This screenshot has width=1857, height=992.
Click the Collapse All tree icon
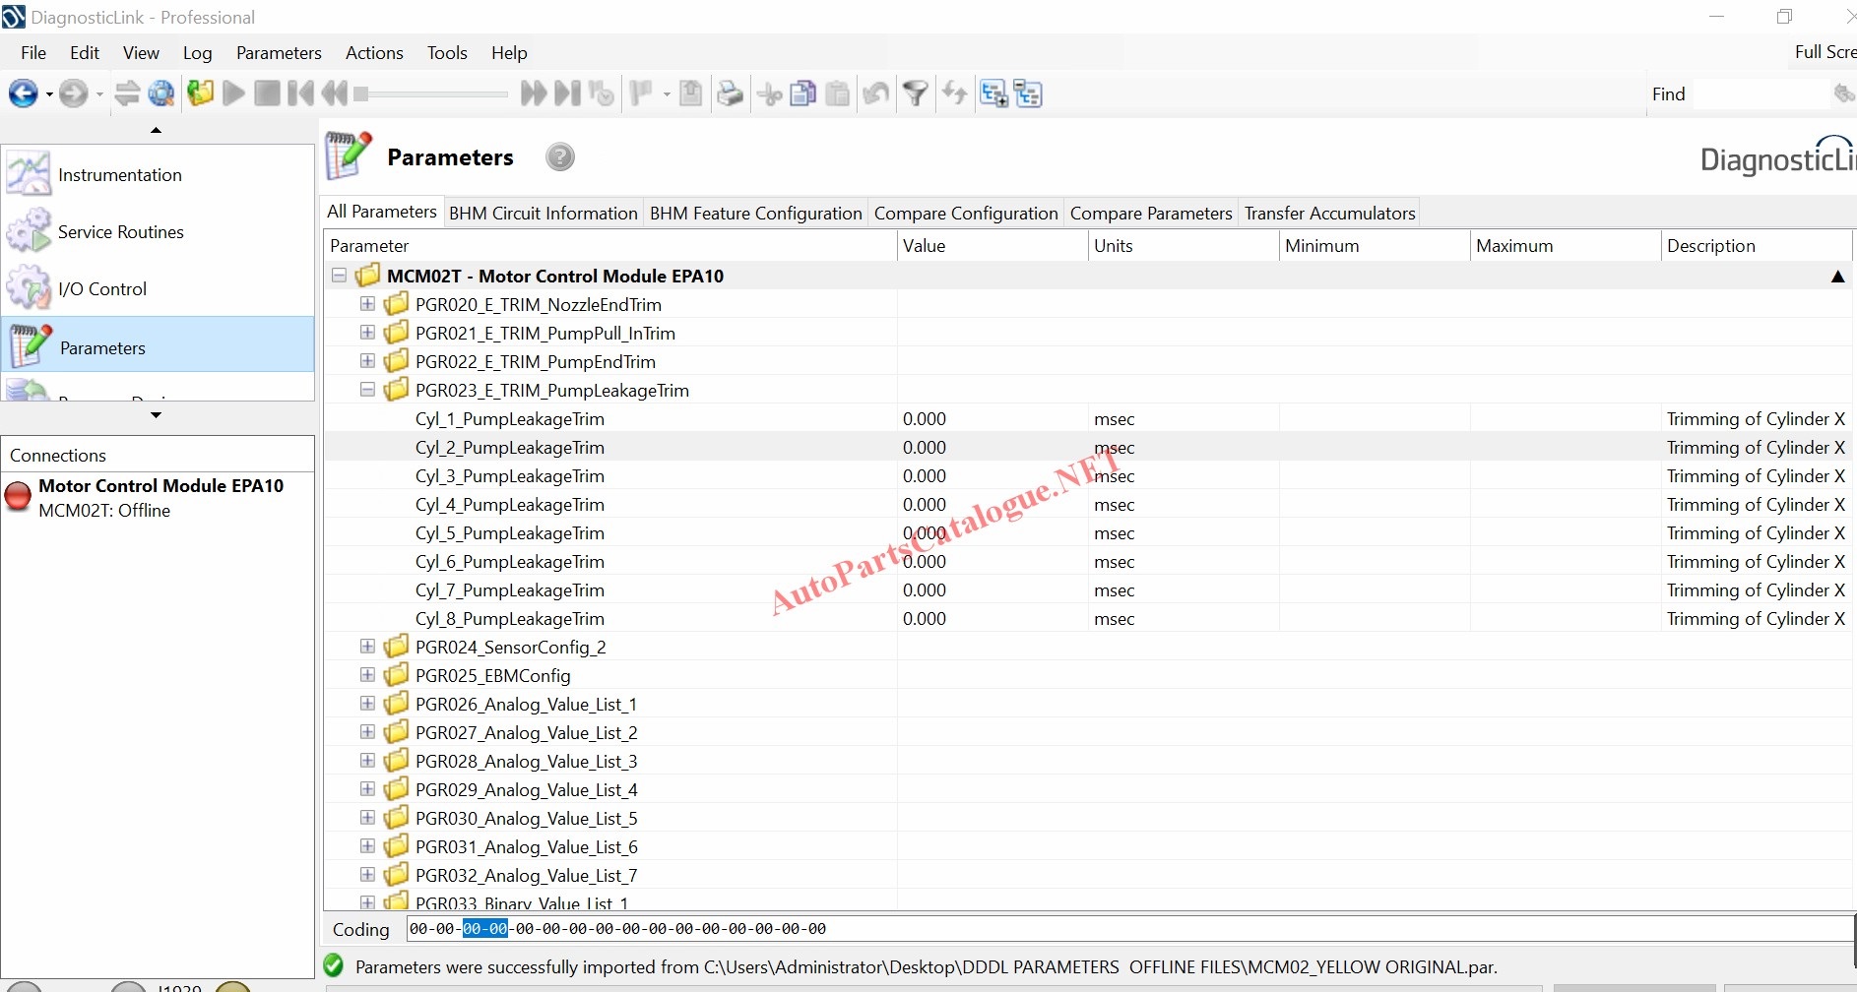tap(1028, 93)
